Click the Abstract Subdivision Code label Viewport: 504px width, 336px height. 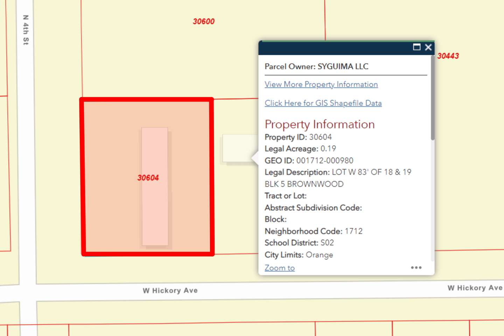coord(313,208)
